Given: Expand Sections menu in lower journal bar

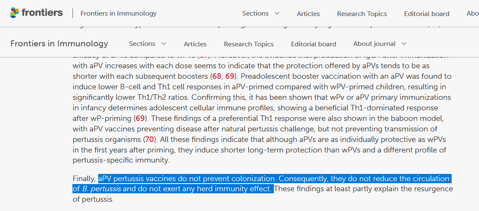Looking at the screenshot, I should 147,44.
